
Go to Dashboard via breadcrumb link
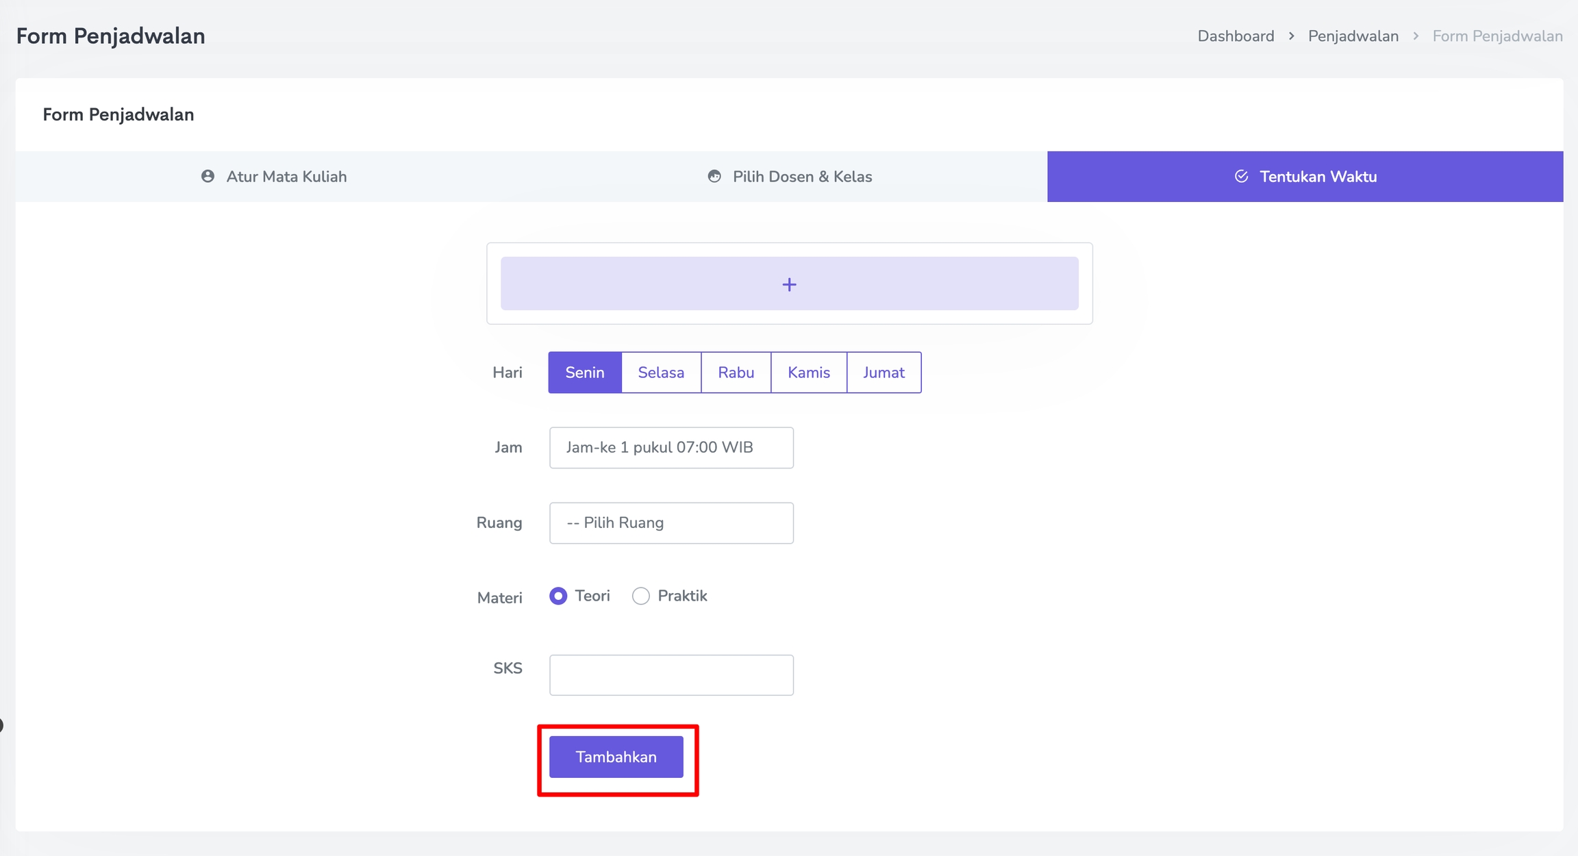pyautogui.click(x=1236, y=36)
